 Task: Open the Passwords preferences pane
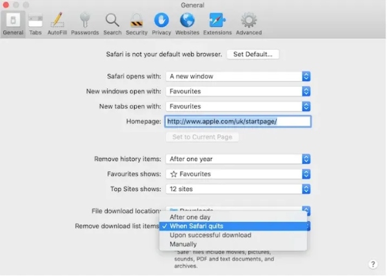pyautogui.click(x=84, y=24)
